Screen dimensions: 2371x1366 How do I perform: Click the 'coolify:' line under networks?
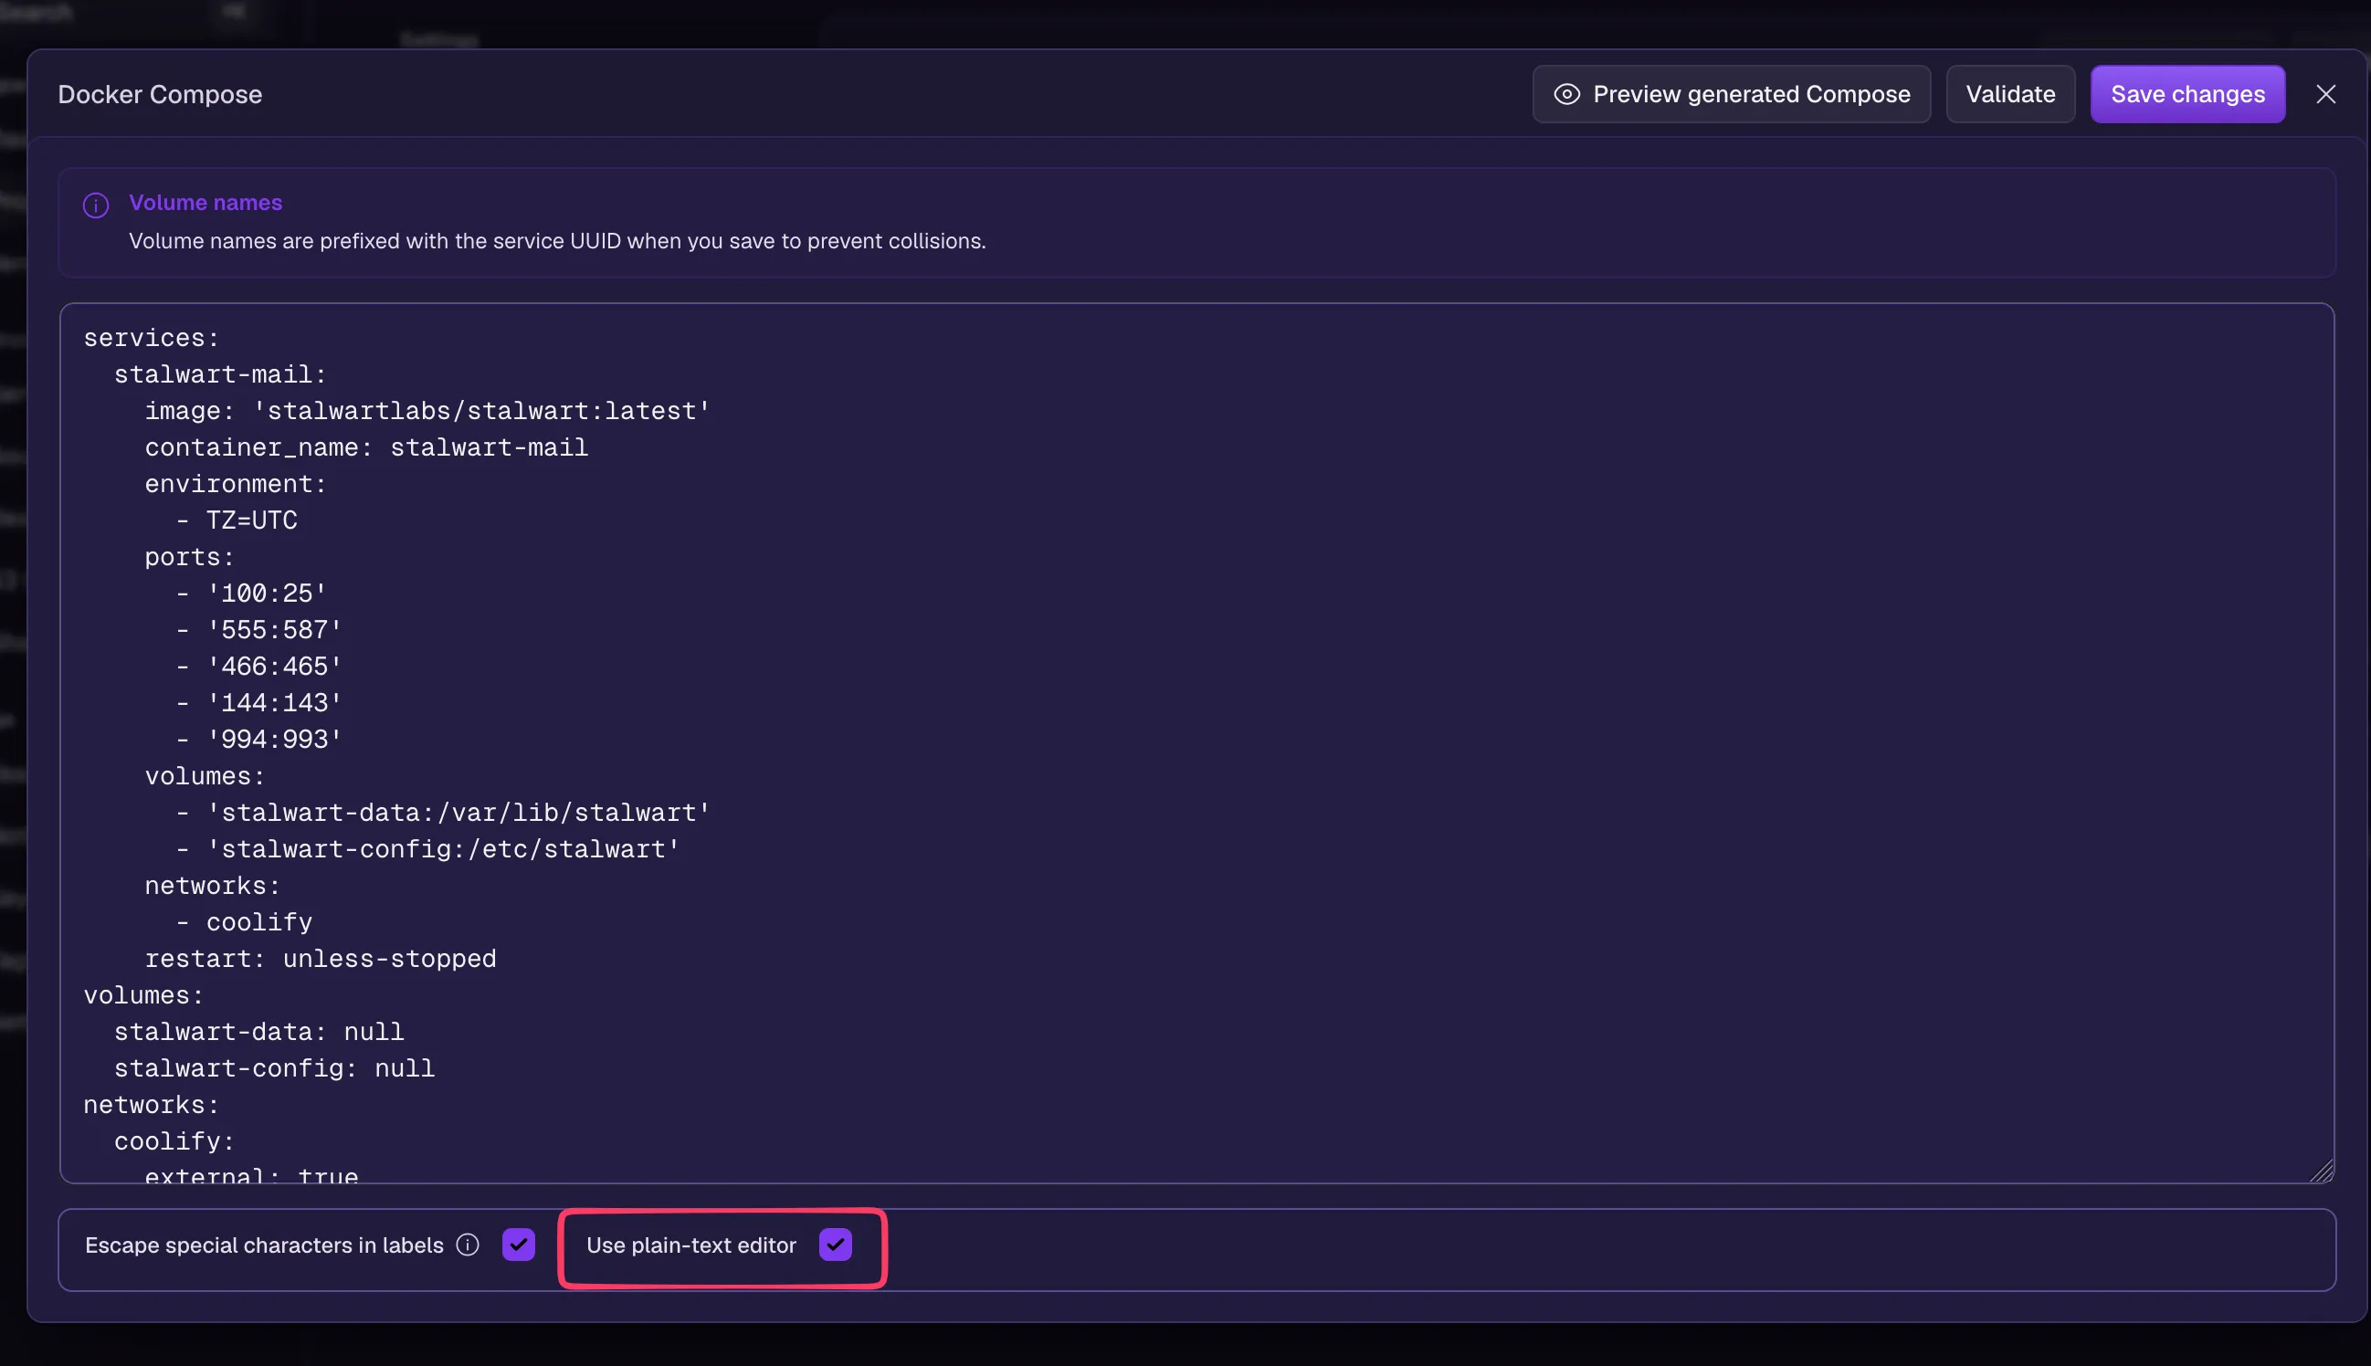(174, 1142)
